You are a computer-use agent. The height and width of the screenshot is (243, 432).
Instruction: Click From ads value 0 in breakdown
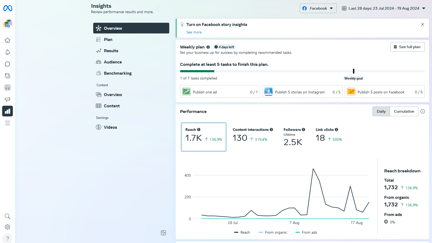click(x=386, y=222)
